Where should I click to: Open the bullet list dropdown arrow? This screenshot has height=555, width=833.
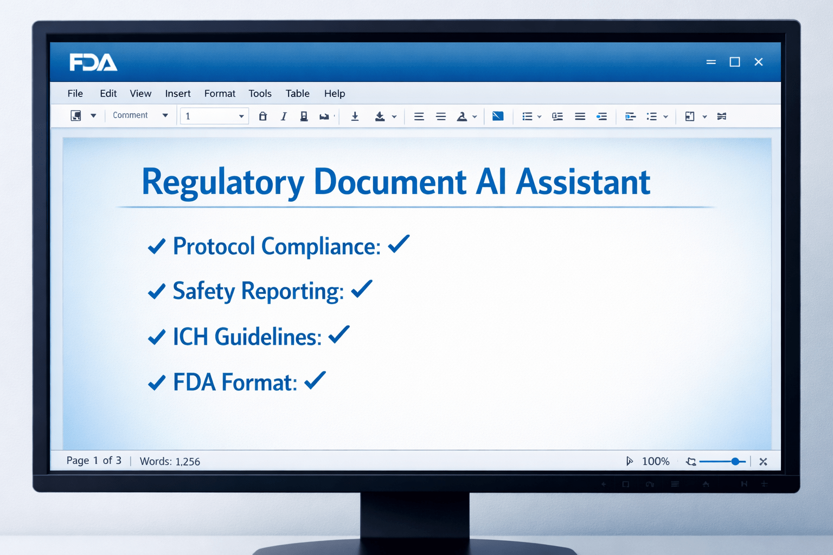[539, 117]
